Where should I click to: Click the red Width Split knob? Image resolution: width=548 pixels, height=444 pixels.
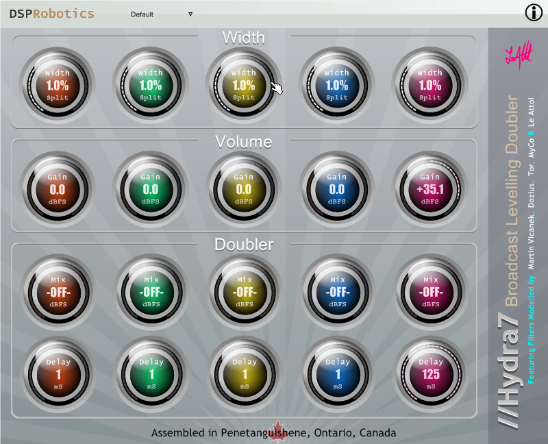coord(58,85)
